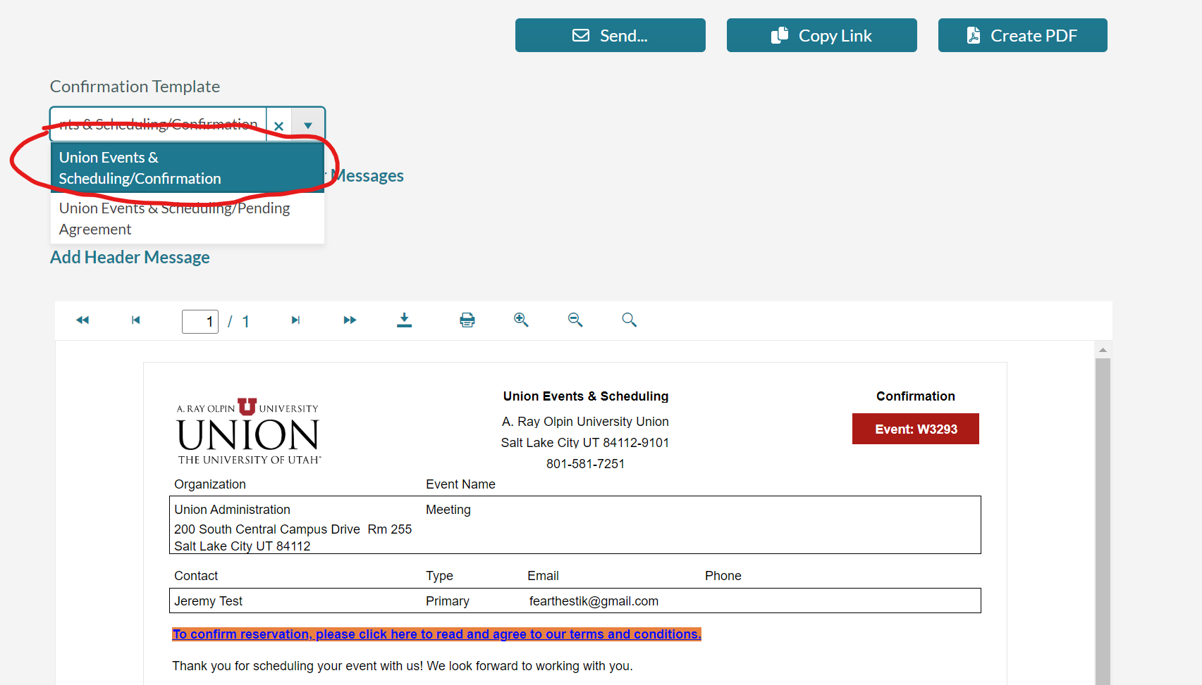Clear the Confirmation Template selection
1202x685 pixels.
pos(278,125)
